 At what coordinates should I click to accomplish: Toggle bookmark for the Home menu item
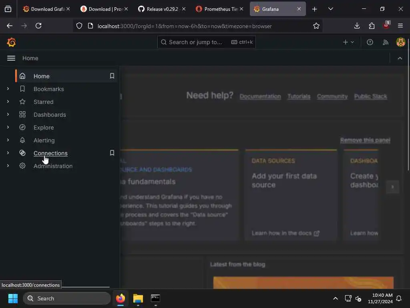click(112, 76)
